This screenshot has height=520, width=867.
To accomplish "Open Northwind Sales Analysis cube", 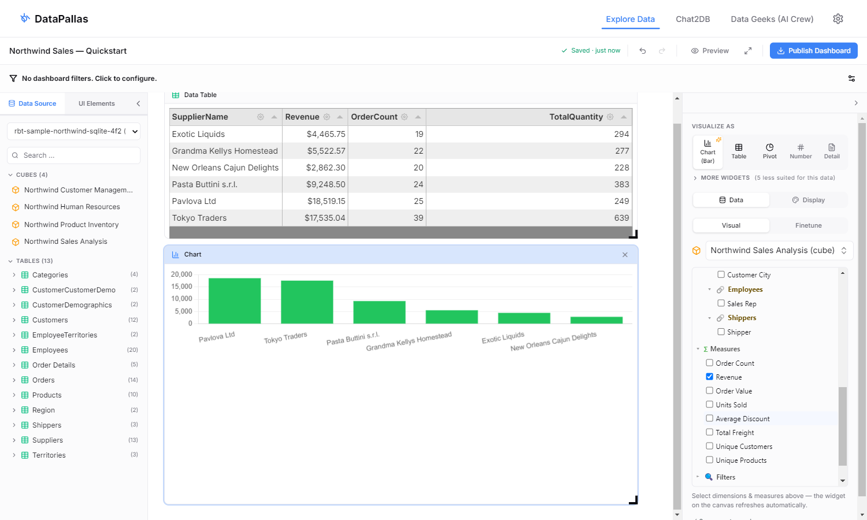I will point(66,242).
